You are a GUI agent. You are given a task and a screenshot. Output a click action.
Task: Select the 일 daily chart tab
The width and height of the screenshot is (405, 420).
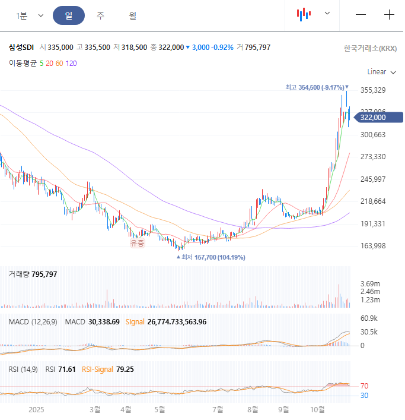69,15
